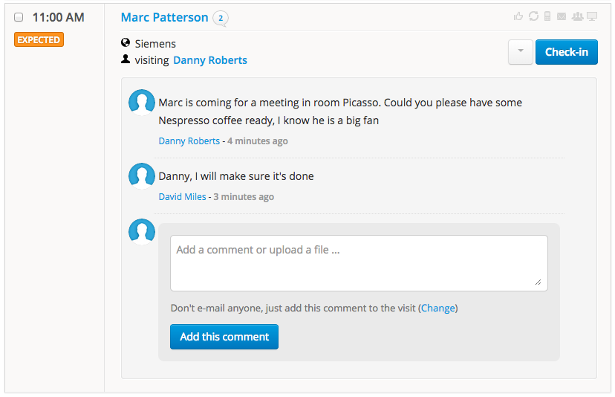Click the Add this comment button

(224, 337)
